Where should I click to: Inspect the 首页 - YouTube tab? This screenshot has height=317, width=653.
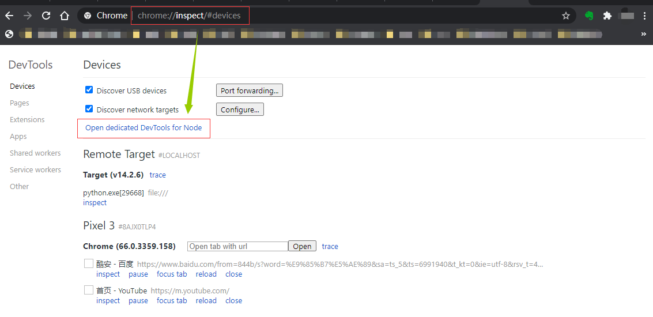pyautogui.click(x=108, y=300)
